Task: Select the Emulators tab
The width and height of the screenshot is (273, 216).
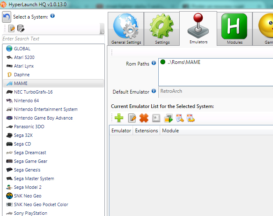Action: (x=198, y=28)
